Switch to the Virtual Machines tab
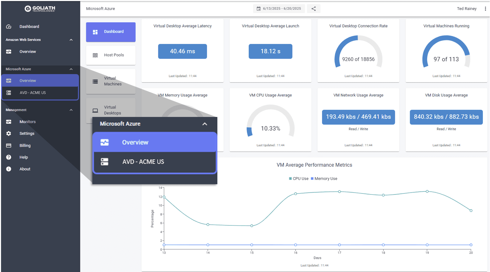The height and width of the screenshot is (272, 490). [111, 81]
